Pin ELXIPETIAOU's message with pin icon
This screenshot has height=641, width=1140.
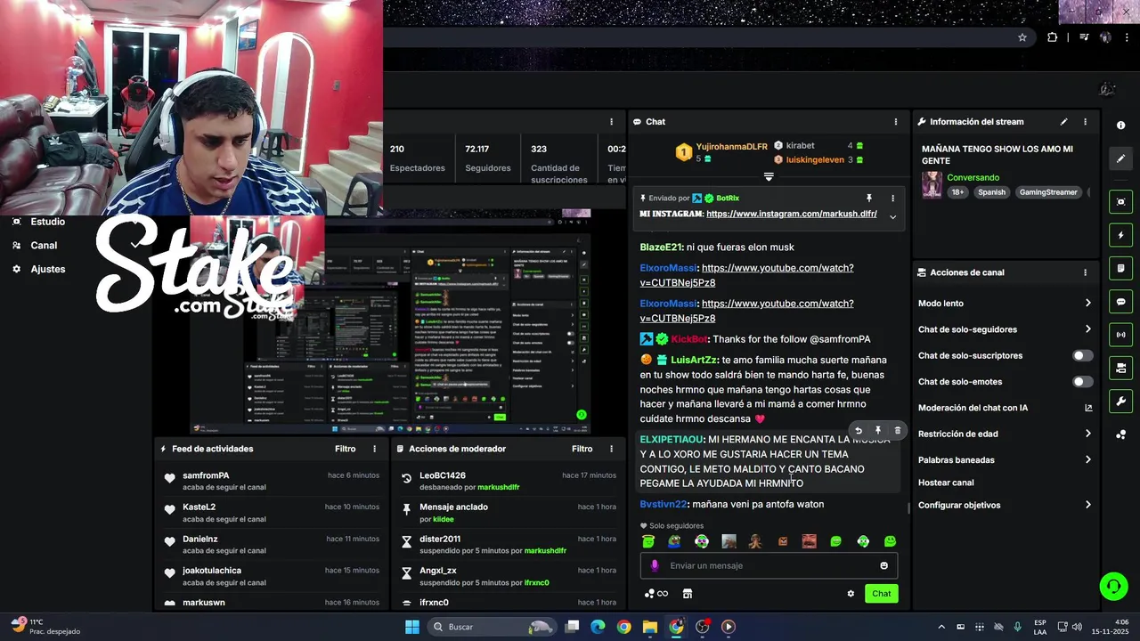click(878, 431)
